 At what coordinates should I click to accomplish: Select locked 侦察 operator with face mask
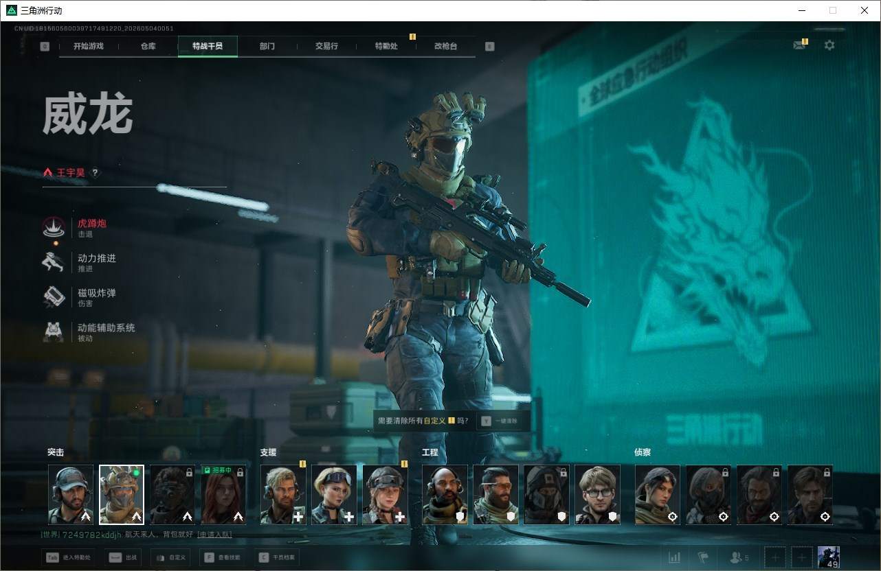709,495
